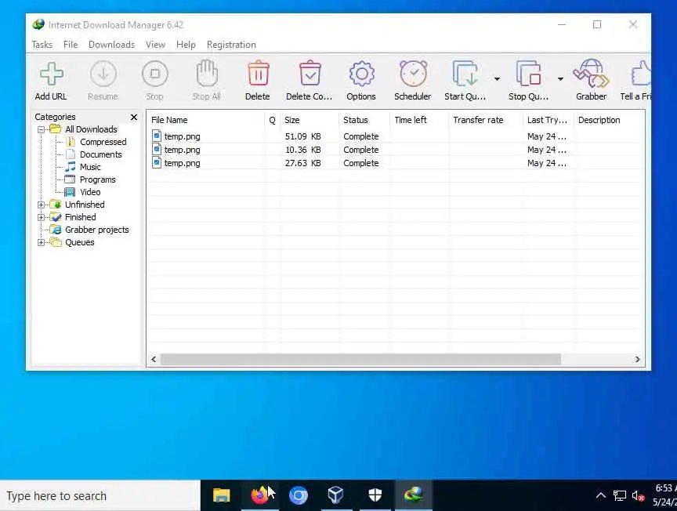
Task: Select the Programs category
Action: [x=98, y=179]
